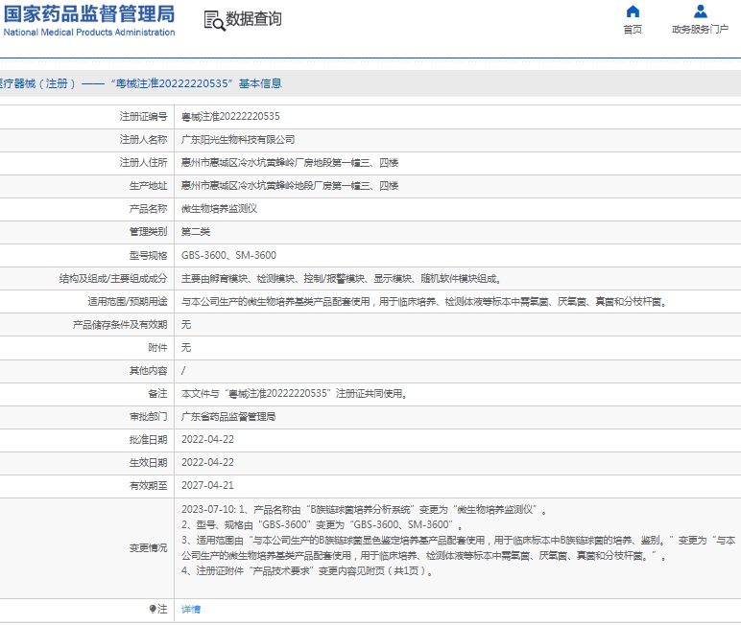Click the 变更情况 label
The height and width of the screenshot is (625, 741).
pos(149,548)
